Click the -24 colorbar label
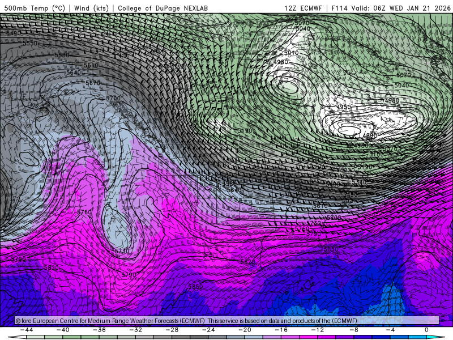Image resolution: width=453 pixels, height=340 pixels. 208,330
